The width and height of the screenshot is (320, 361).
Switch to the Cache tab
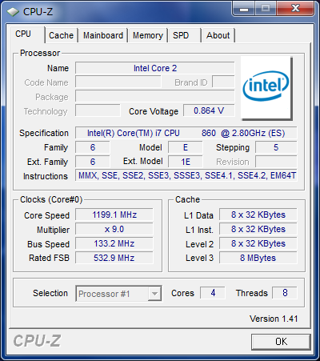coord(61,35)
